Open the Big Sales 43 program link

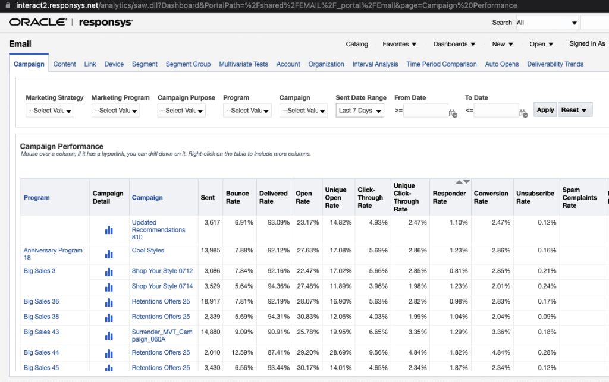41,332
